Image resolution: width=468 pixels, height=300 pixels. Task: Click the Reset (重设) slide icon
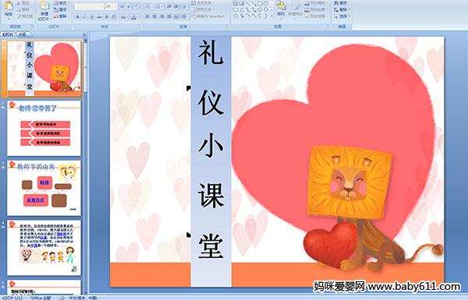click(x=56, y=10)
